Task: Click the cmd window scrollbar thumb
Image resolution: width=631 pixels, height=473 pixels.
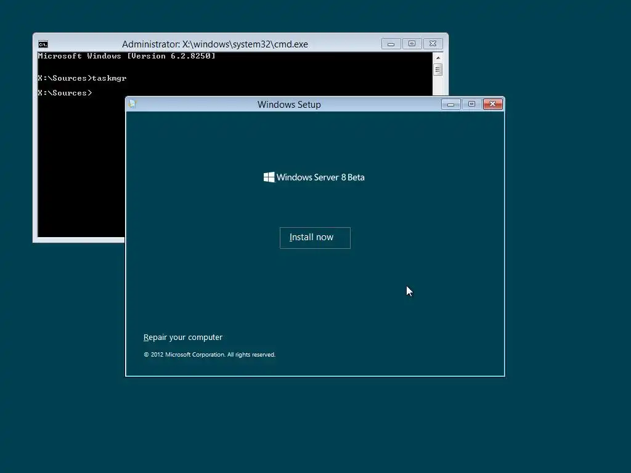Action: coord(438,70)
